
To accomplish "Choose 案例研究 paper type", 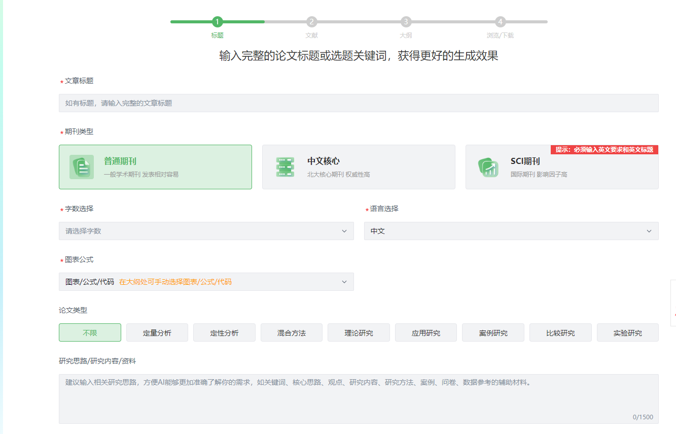I will click(493, 333).
